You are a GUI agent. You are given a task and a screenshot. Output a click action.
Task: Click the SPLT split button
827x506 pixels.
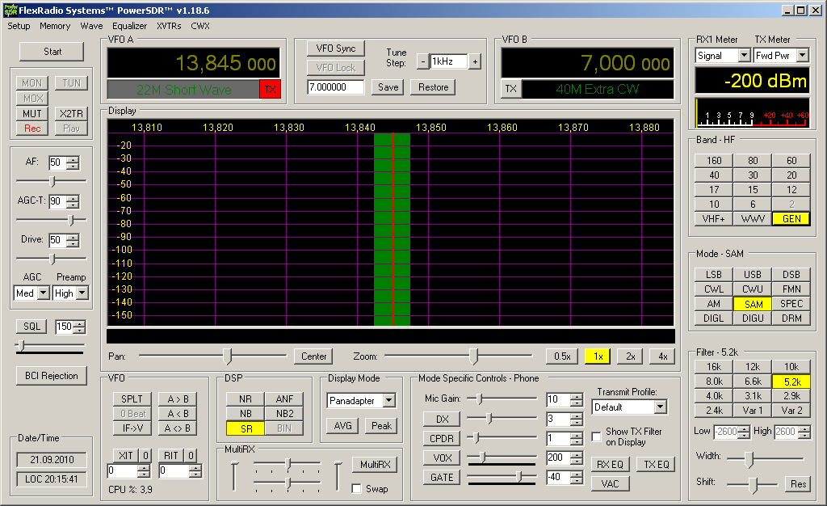[132, 398]
